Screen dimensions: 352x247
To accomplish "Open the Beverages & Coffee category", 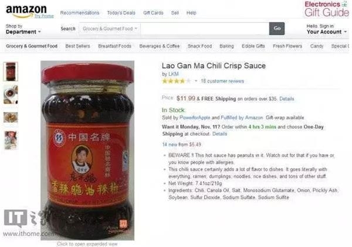I will coord(160,46).
